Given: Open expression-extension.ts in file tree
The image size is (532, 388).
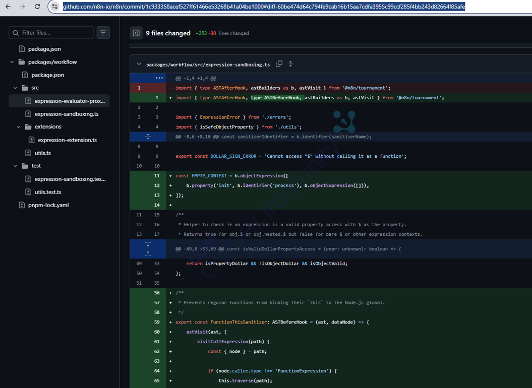Looking at the screenshot, I should coord(67,140).
